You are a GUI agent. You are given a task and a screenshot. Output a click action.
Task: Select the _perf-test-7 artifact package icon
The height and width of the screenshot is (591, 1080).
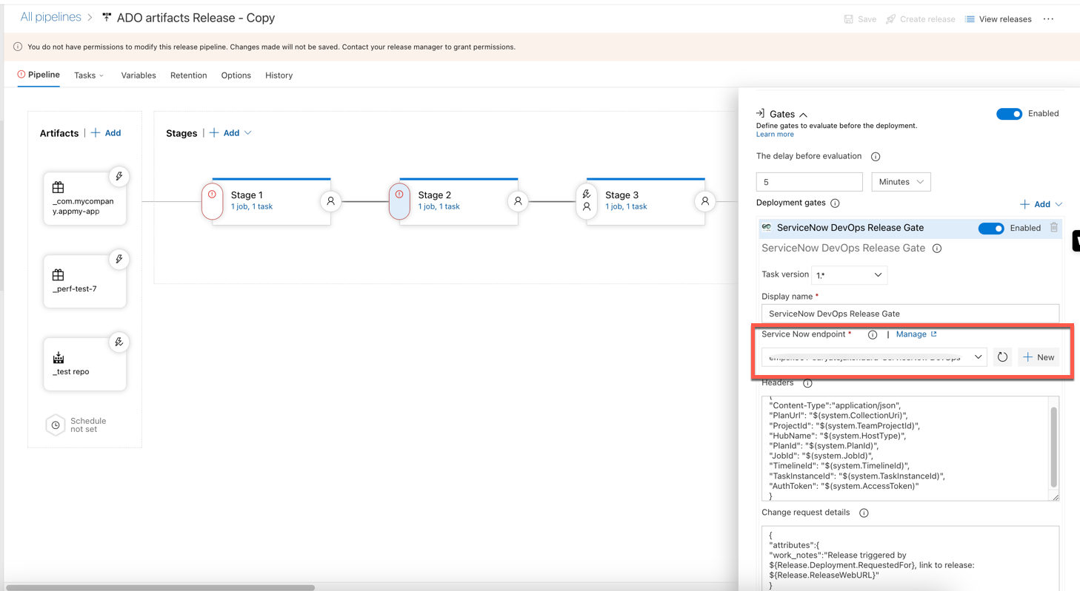pos(59,275)
